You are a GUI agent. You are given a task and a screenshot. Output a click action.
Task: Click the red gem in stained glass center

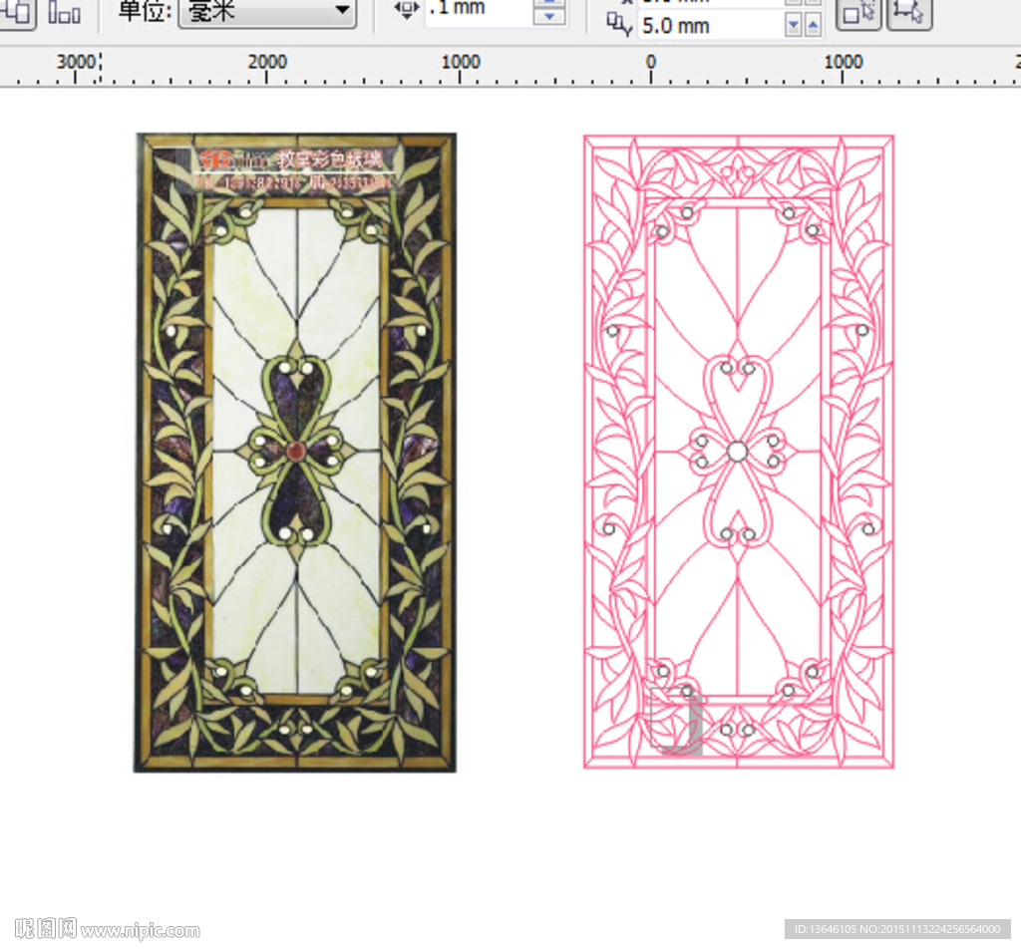pyautogui.click(x=295, y=452)
